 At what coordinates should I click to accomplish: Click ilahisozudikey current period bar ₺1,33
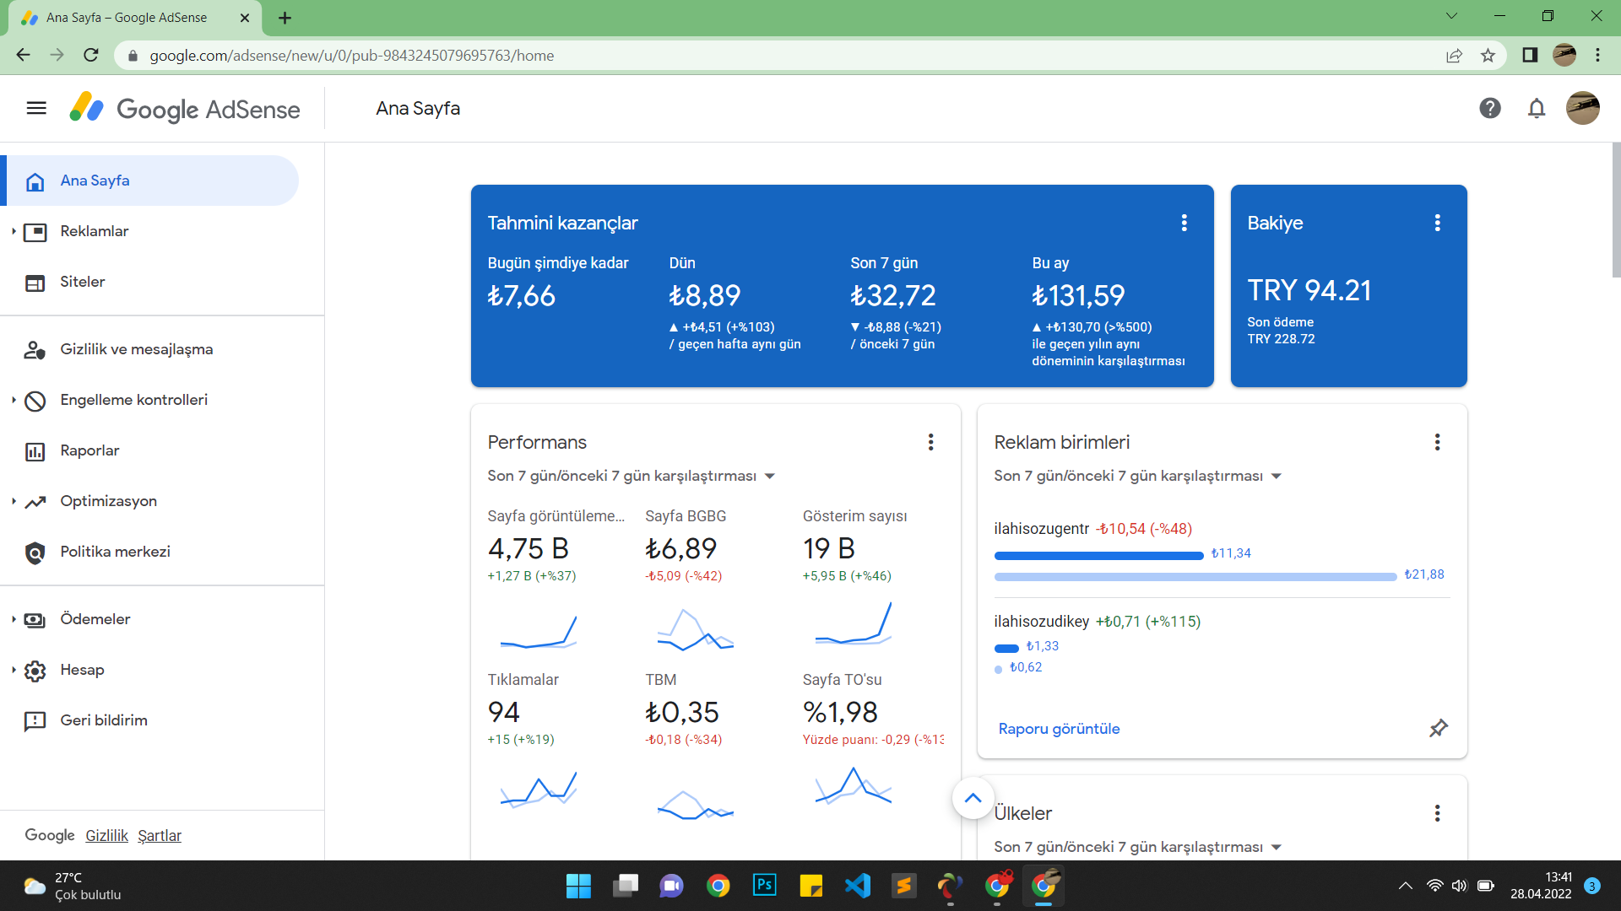click(1006, 649)
